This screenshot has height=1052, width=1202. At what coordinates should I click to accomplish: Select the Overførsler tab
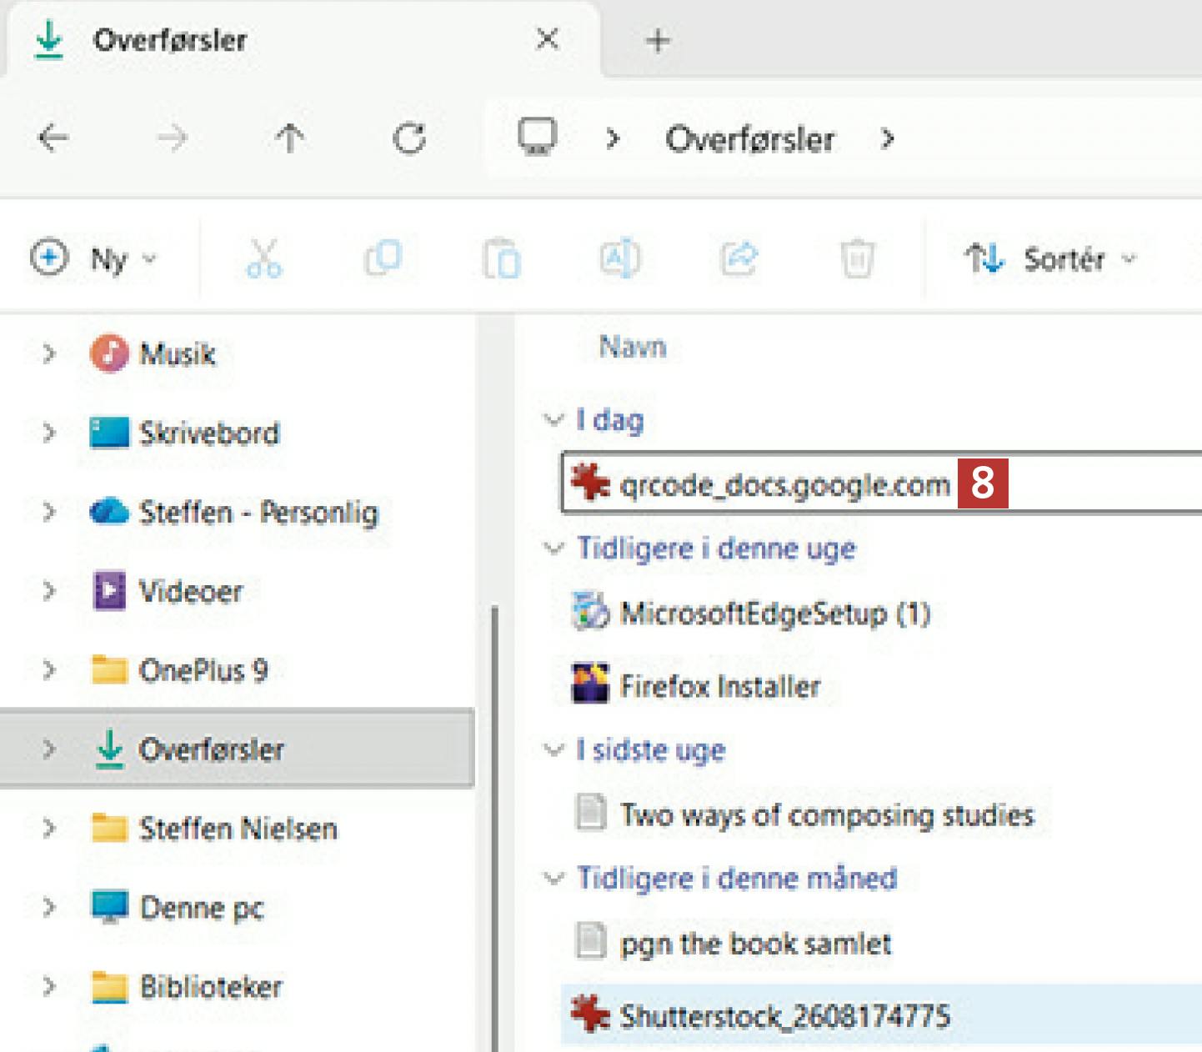click(x=170, y=40)
